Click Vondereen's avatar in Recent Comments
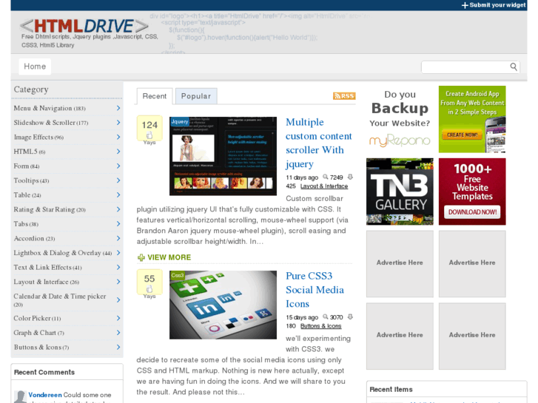 (x=20, y=396)
